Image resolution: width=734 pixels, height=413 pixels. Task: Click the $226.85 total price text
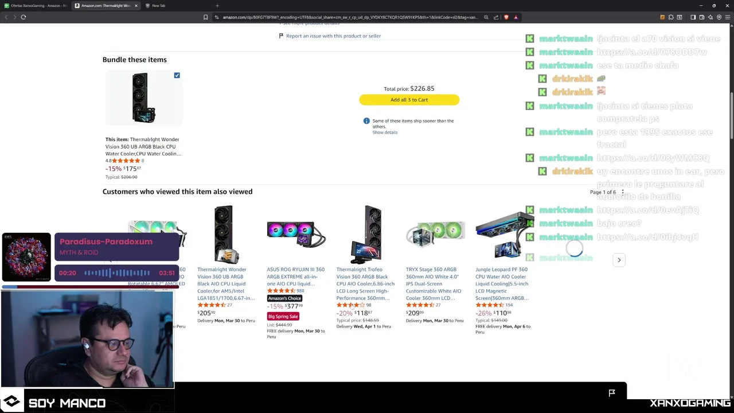point(422,88)
